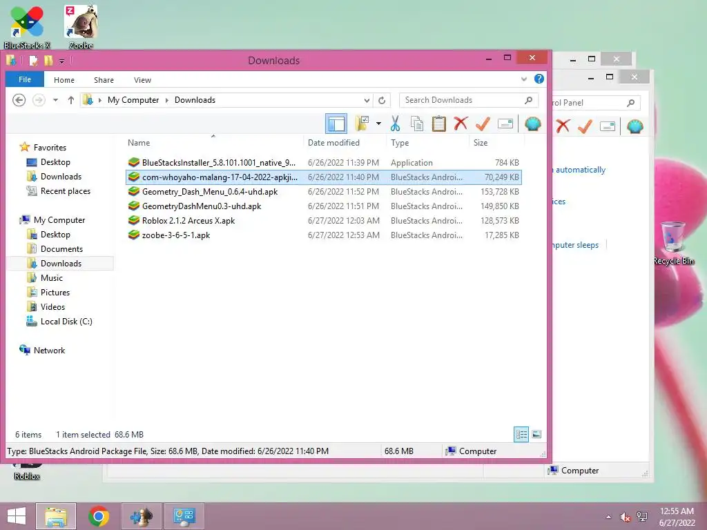Launch Google Chrome from the taskbar
This screenshot has height=530, width=707.
99,516
